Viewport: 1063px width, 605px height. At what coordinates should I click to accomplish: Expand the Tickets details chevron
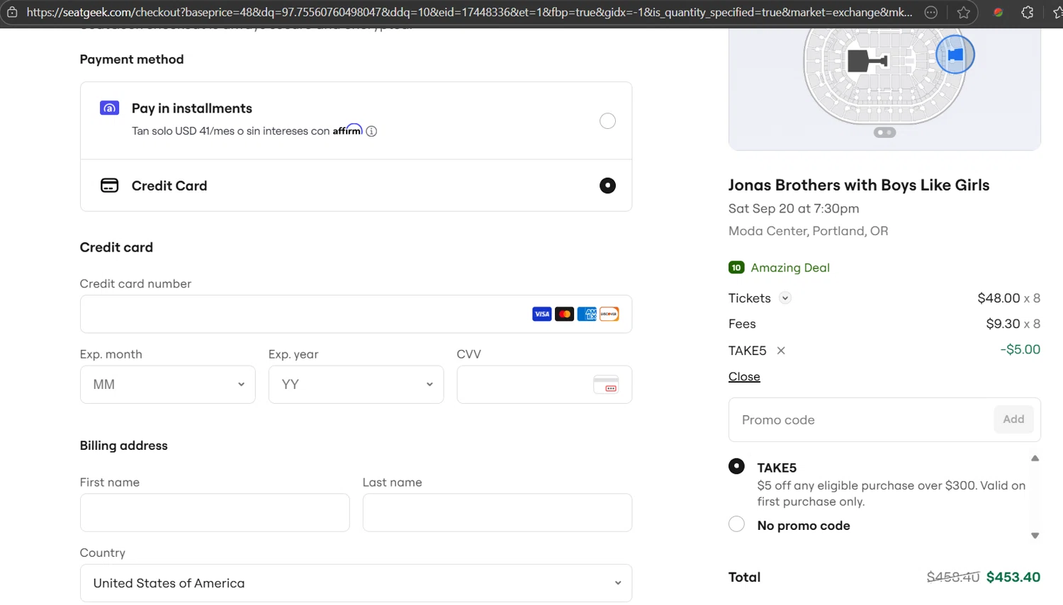coord(785,298)
